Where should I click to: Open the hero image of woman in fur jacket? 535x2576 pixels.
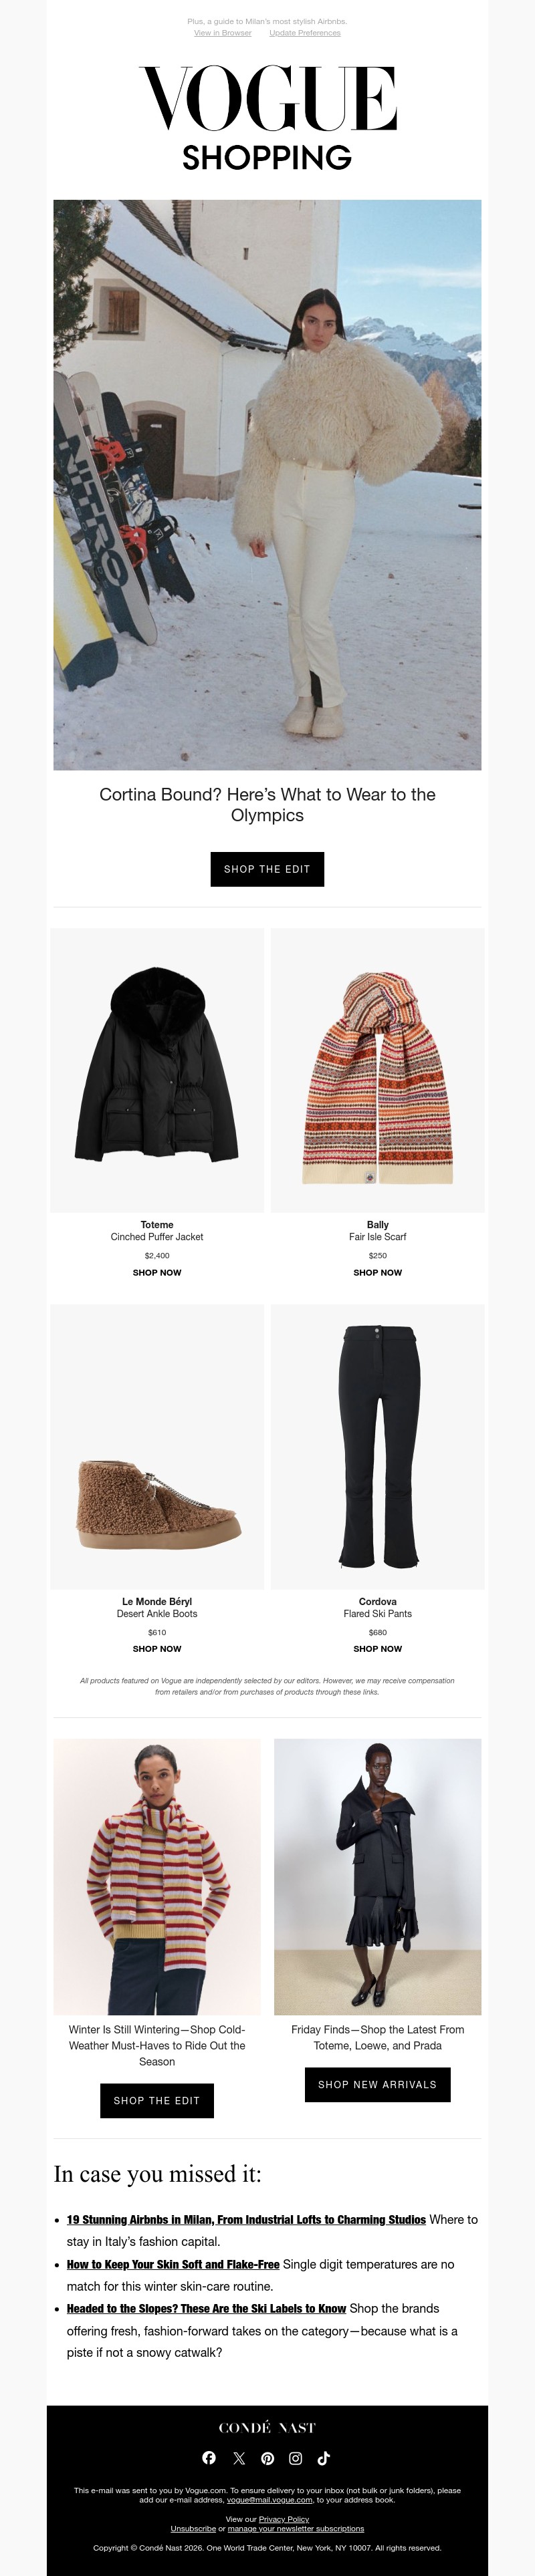(267, 485)
